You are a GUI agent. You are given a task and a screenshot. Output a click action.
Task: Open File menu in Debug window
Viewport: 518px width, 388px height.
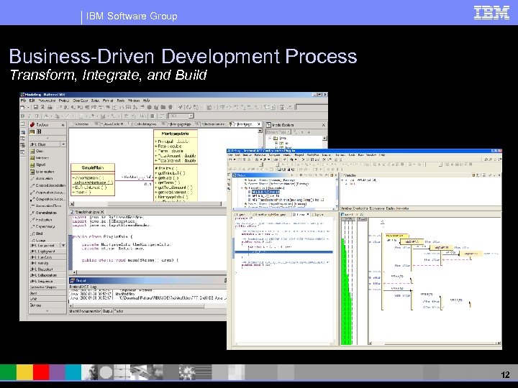(x=230, y=154)
